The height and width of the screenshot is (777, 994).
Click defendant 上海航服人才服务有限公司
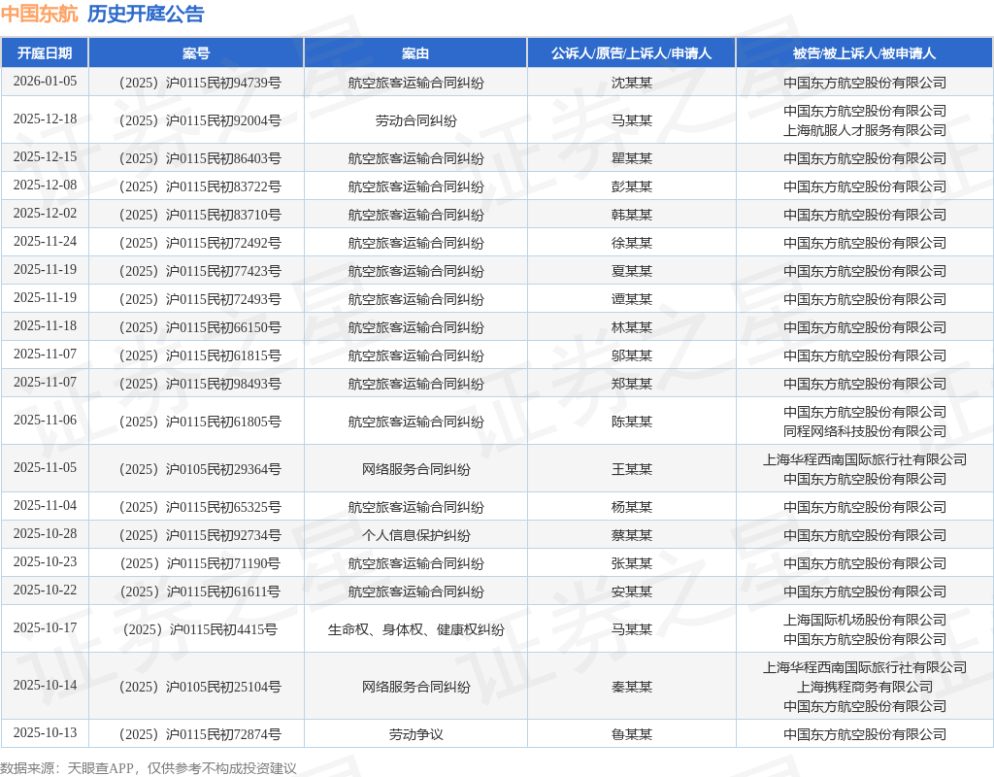tap(865, 130)
